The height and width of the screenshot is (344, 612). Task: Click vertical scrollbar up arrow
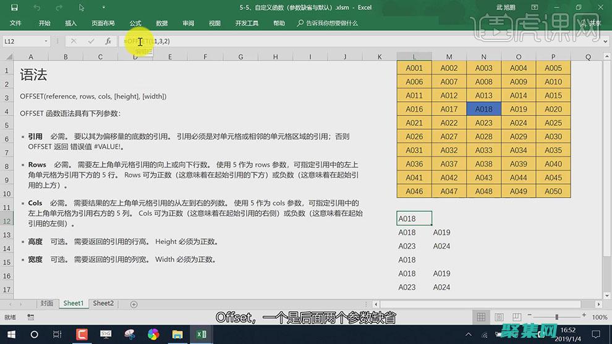tap(607, 57)
